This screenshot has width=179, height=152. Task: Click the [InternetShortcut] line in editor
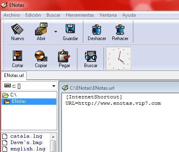[x=94, y=97]
